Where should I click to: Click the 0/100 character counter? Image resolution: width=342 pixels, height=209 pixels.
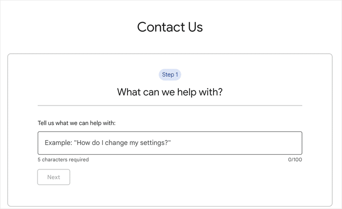(x=295, y=160)
